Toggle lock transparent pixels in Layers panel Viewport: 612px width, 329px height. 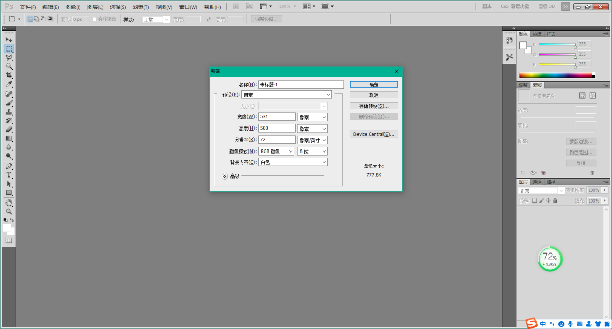click(534, 201)
